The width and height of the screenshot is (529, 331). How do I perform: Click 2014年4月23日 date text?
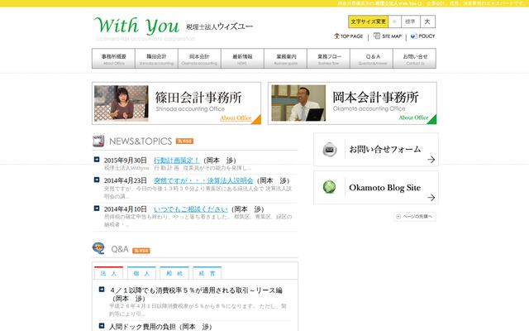point(126,180)
